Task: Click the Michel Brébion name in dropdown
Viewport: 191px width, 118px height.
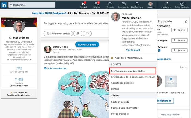Action: (x=132, y=18)
